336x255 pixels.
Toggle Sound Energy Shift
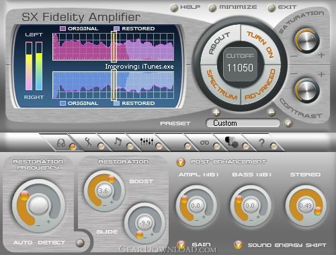pyautogui.click(x=238, y=245)
